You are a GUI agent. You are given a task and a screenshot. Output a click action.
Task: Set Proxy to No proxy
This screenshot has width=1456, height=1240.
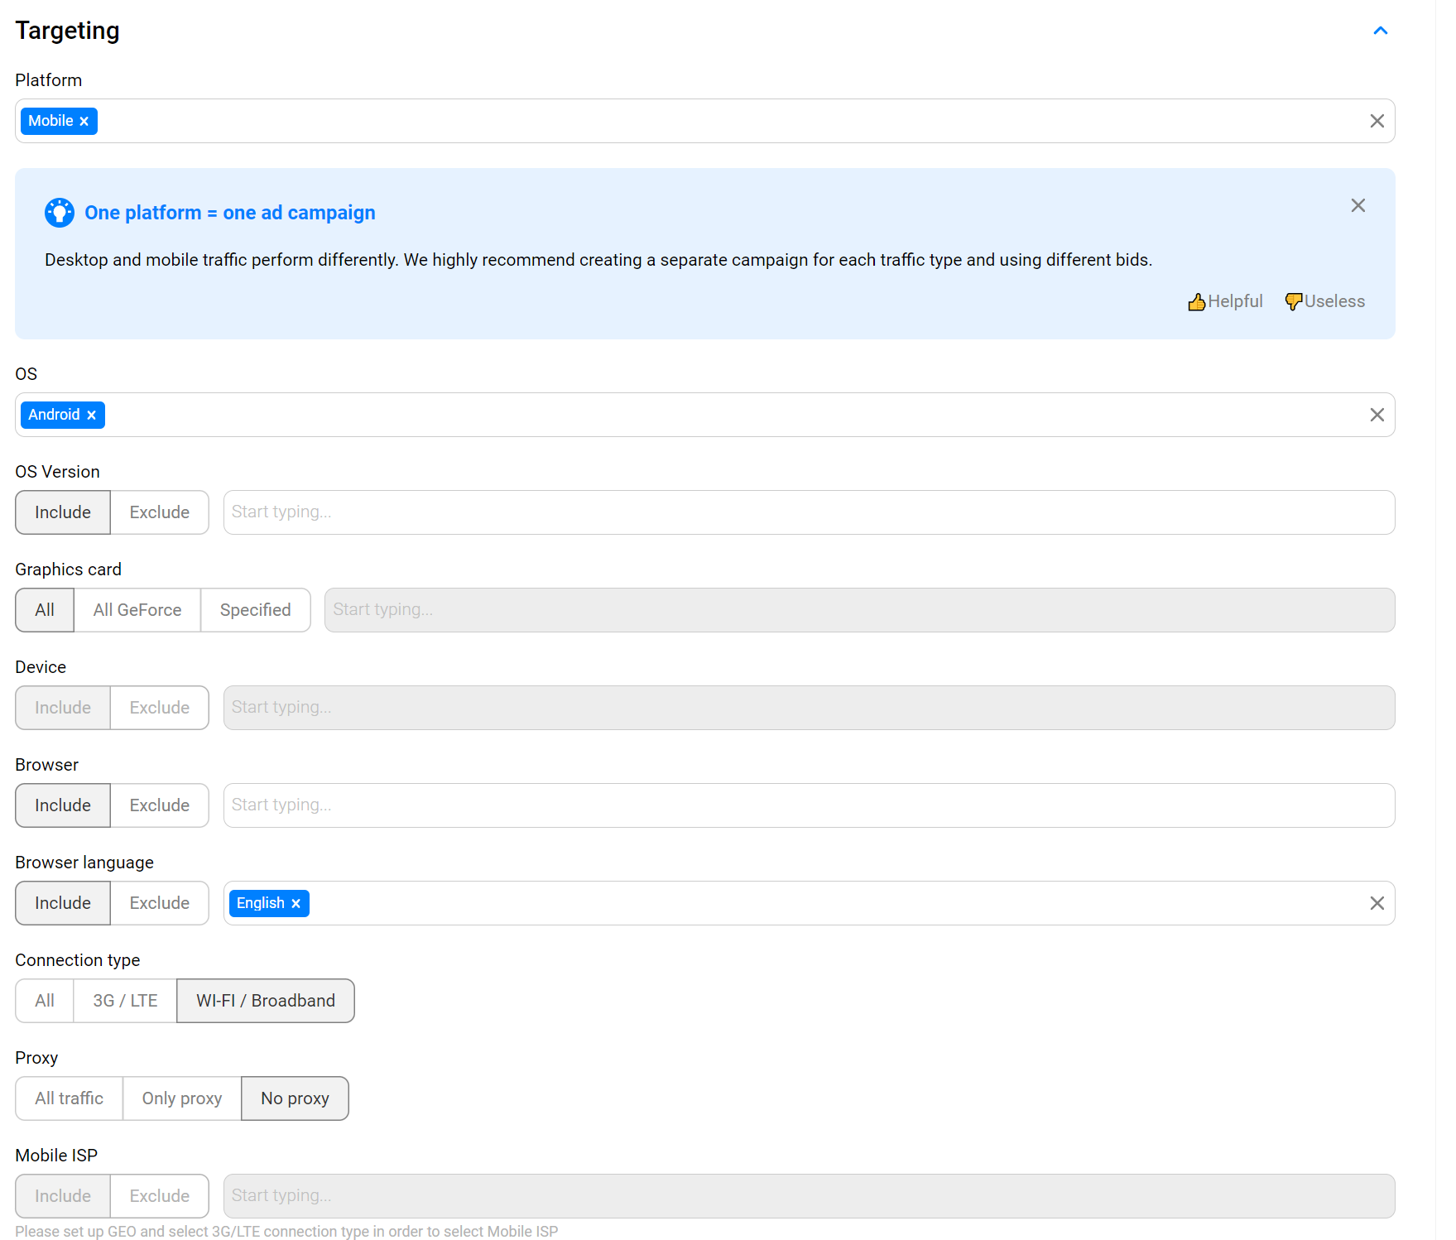coord(295,1098)
